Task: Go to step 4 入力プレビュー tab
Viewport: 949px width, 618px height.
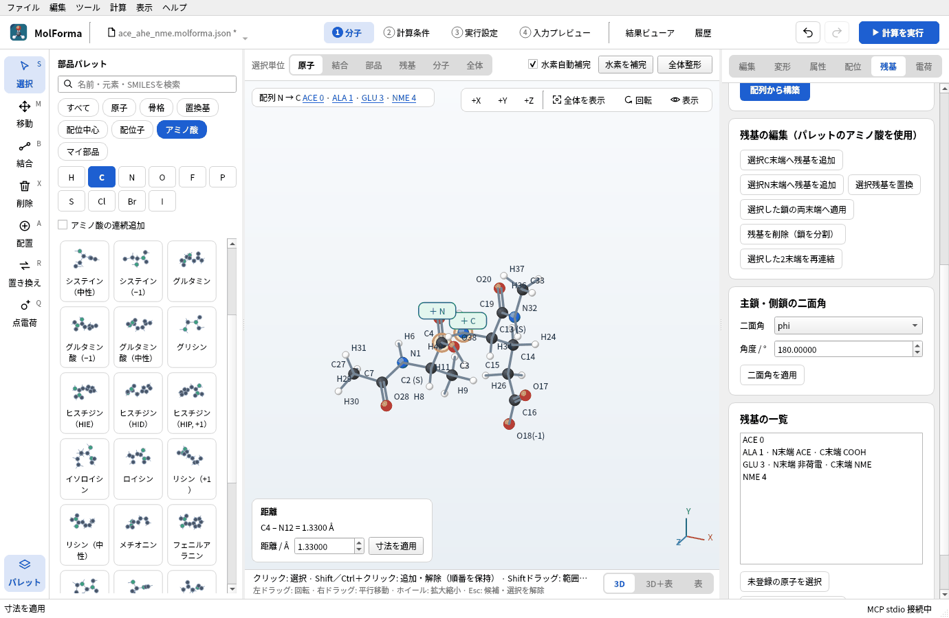Action: click(555, 32)
